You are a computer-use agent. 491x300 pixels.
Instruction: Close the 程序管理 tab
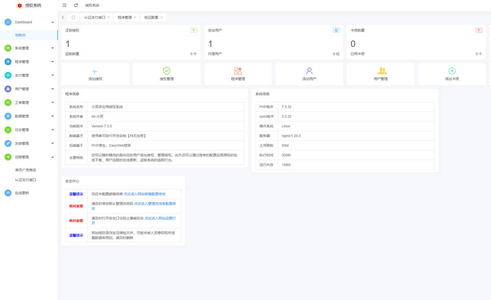coord(135,18)
